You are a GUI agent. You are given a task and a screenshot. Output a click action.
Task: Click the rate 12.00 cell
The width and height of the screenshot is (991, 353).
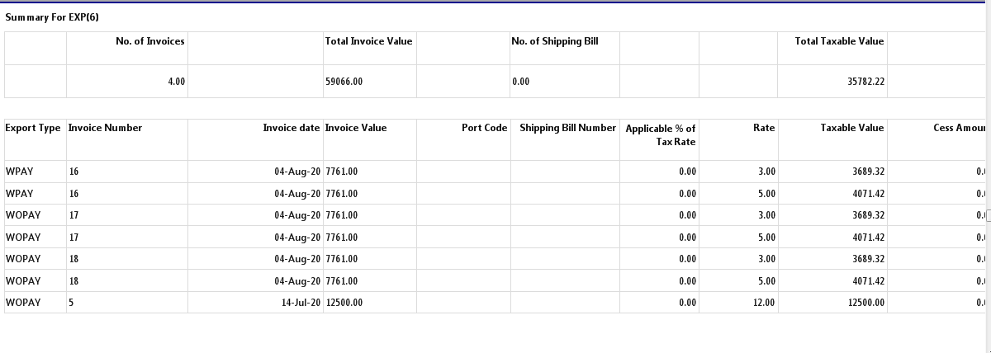[x=764, y=303]
